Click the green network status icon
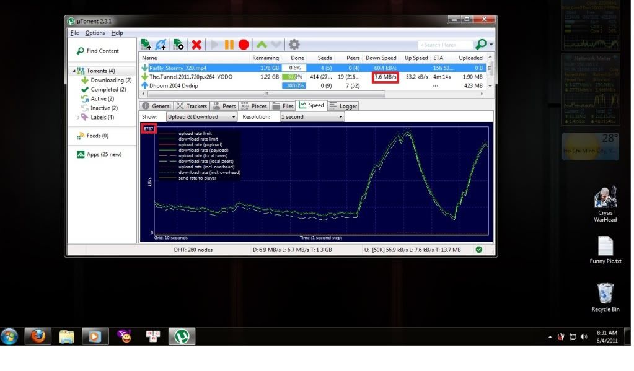 click(478, 250)
